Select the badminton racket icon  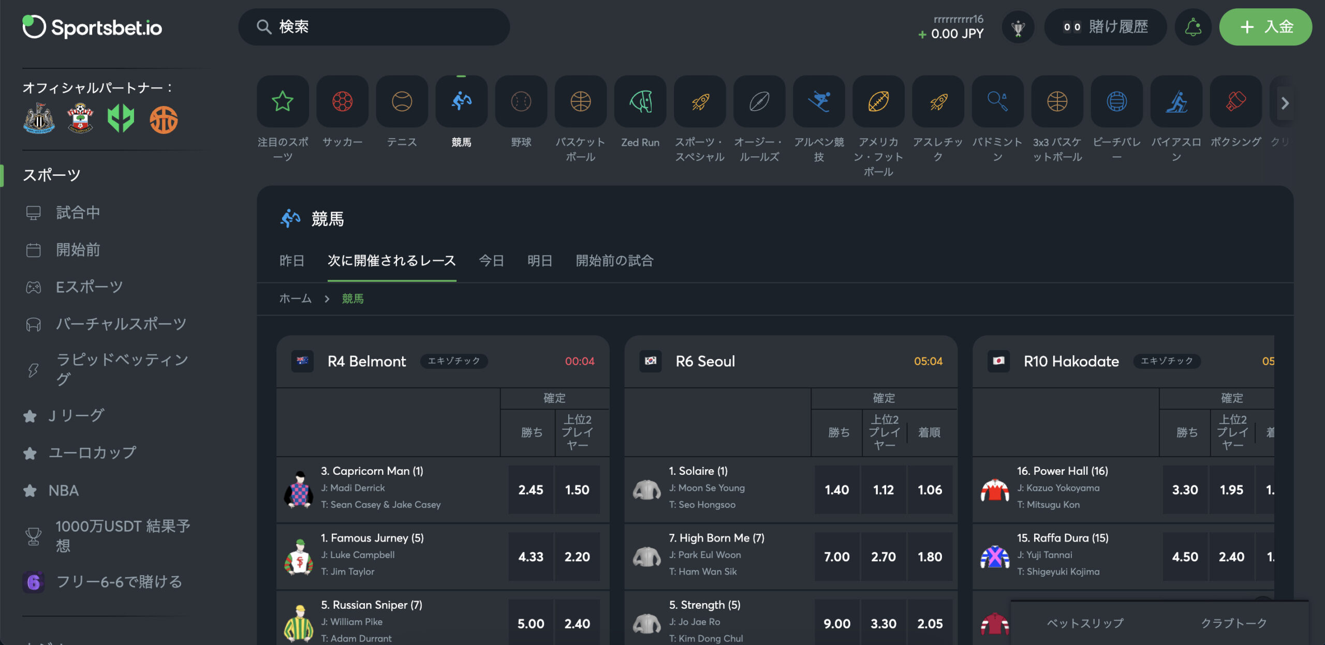[x=997, y=101]
